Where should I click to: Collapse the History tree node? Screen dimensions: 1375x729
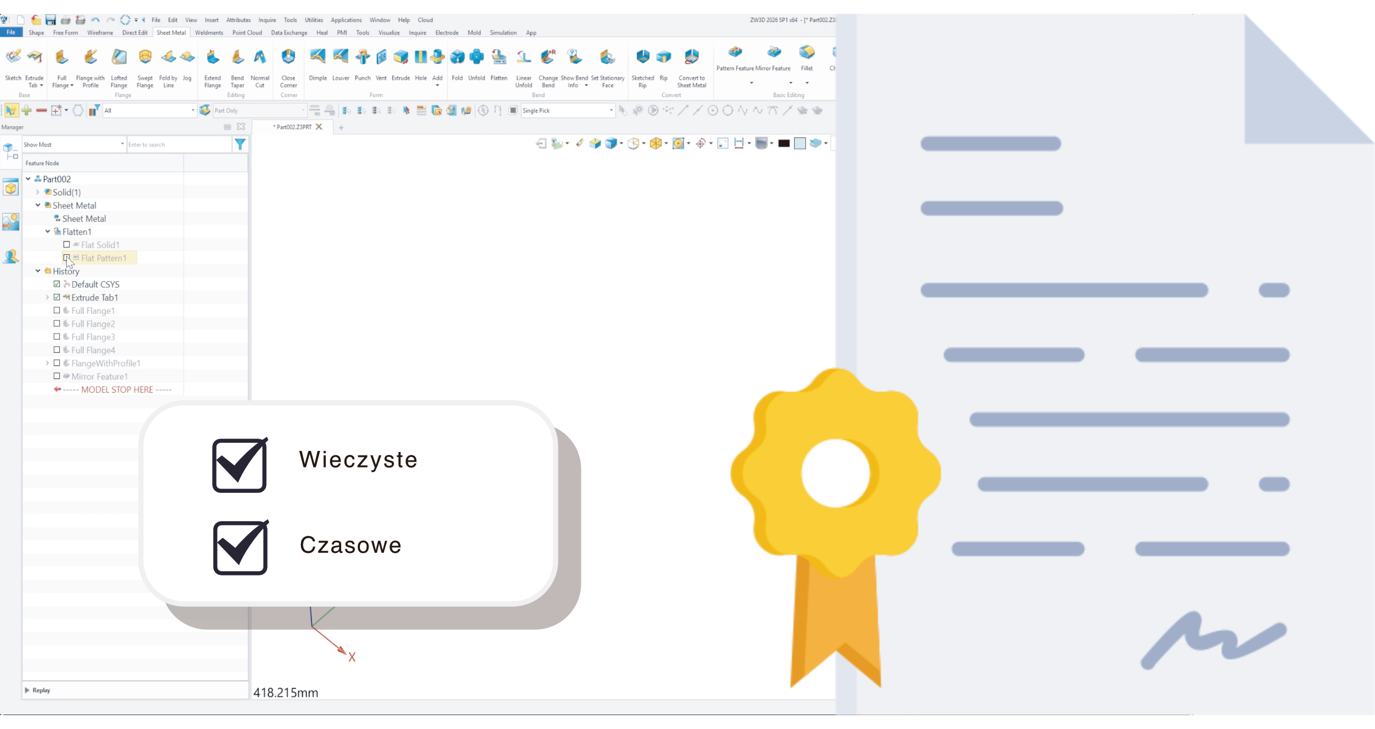[38, 271]
